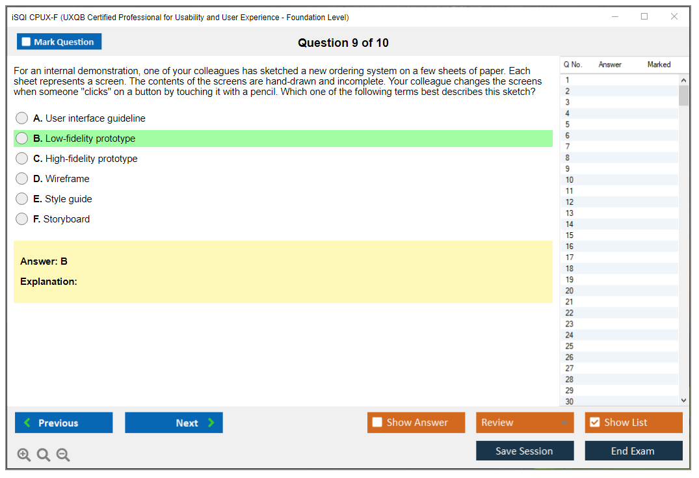Maximize the exam window

click(x=644, y=17)
